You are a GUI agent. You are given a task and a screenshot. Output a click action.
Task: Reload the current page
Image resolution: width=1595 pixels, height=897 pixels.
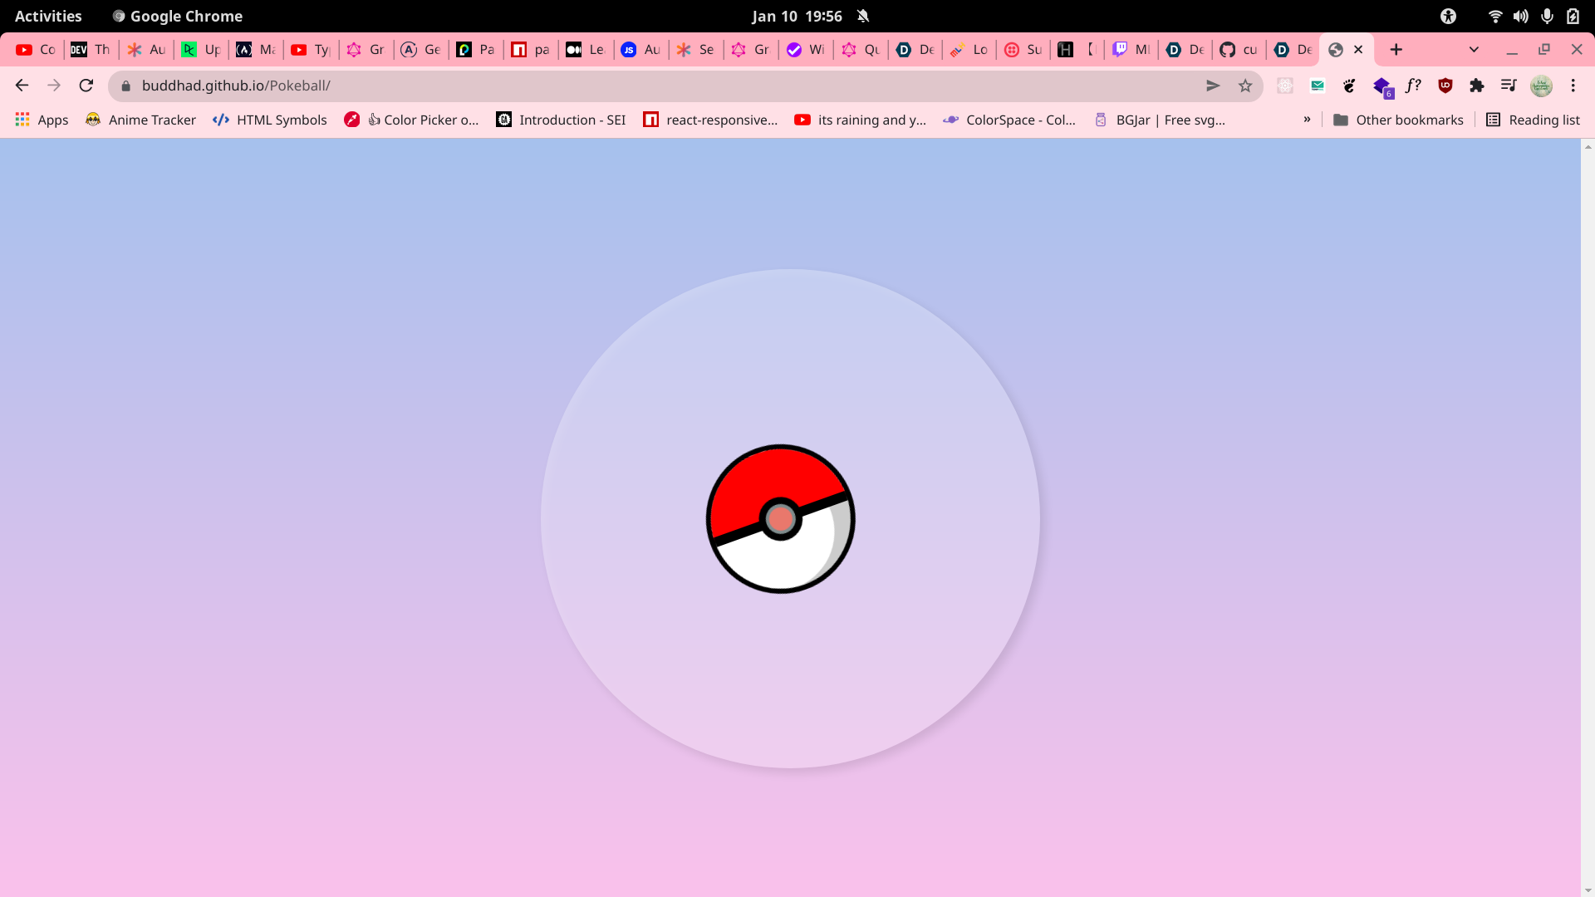(x=86, y=86)
